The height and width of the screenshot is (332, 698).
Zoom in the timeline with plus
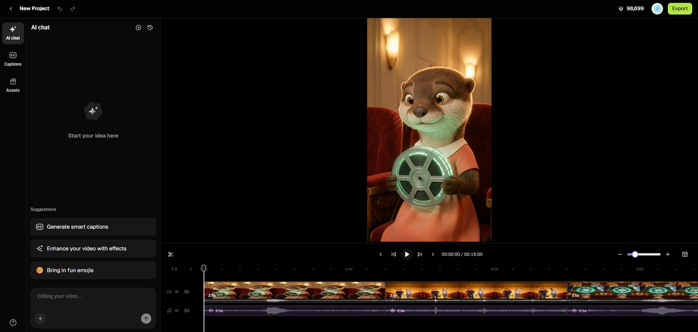[668, 254]
